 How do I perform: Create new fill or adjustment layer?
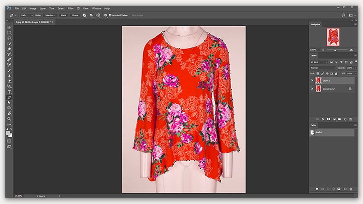tap(334, 119)
